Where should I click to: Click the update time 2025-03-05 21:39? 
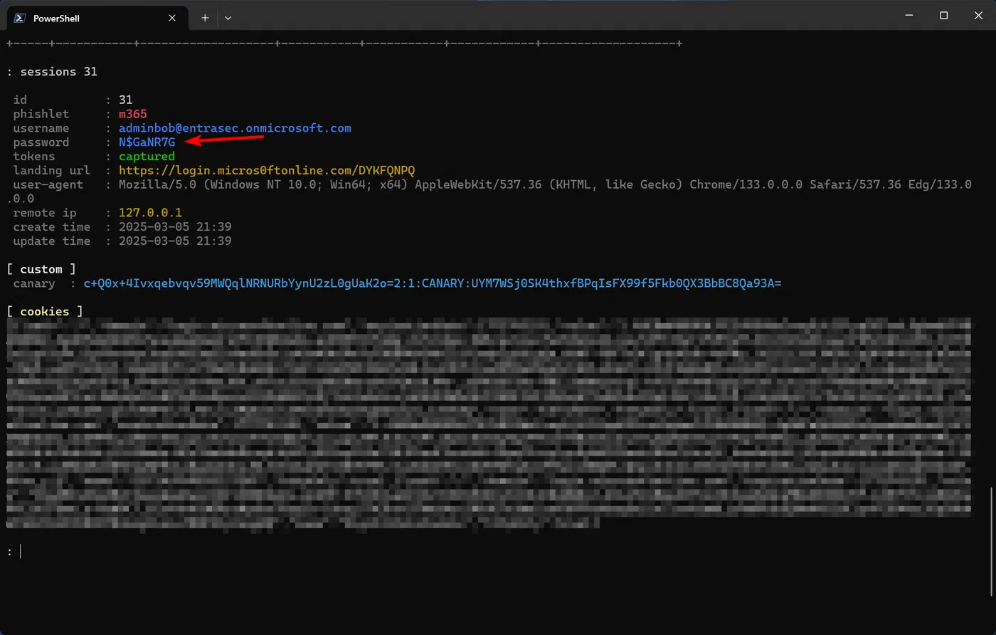[x=175, y=241]
